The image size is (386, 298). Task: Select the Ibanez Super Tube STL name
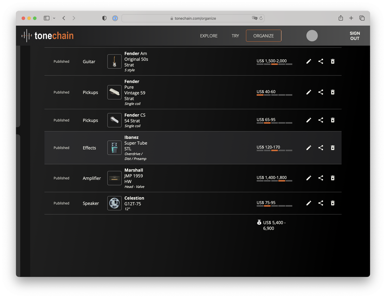[x=136, y=143]
